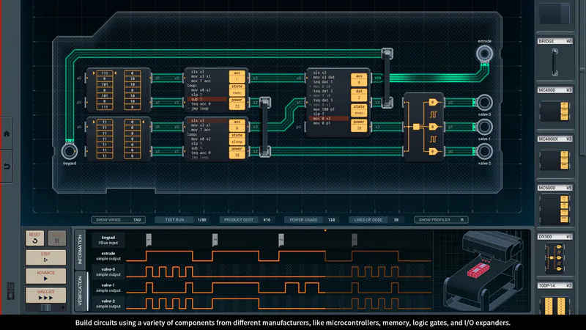
Task: Select the valve-0 output connector
Action: [x=484, y=102]
